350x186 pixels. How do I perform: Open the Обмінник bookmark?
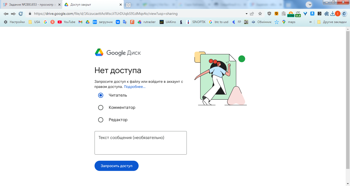point(261,22)
